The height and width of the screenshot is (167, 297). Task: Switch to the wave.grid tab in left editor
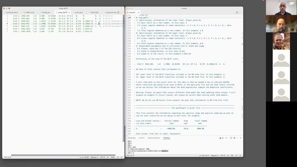79,13
